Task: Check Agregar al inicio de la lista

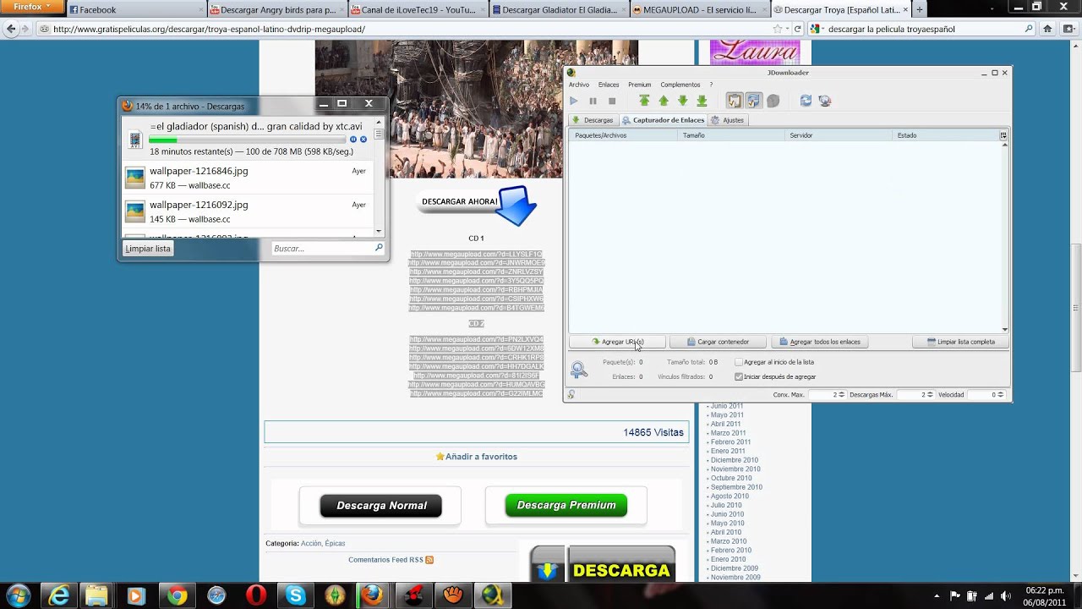Action: coord(739,362)
